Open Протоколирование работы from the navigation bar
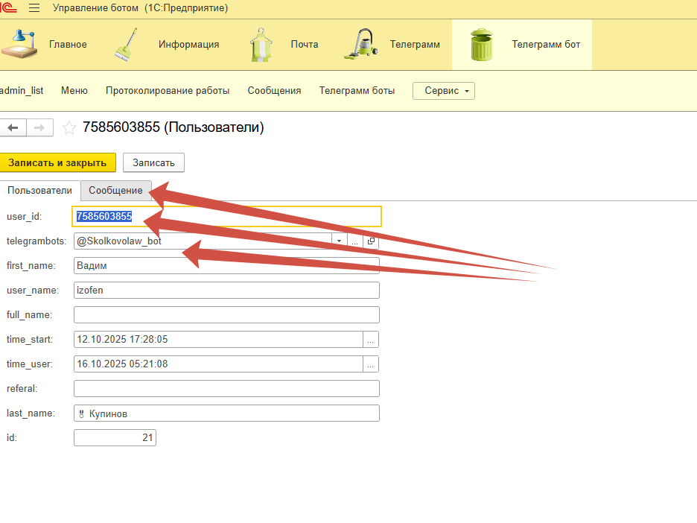The image size is (697, 523). [x=168, y=91]
